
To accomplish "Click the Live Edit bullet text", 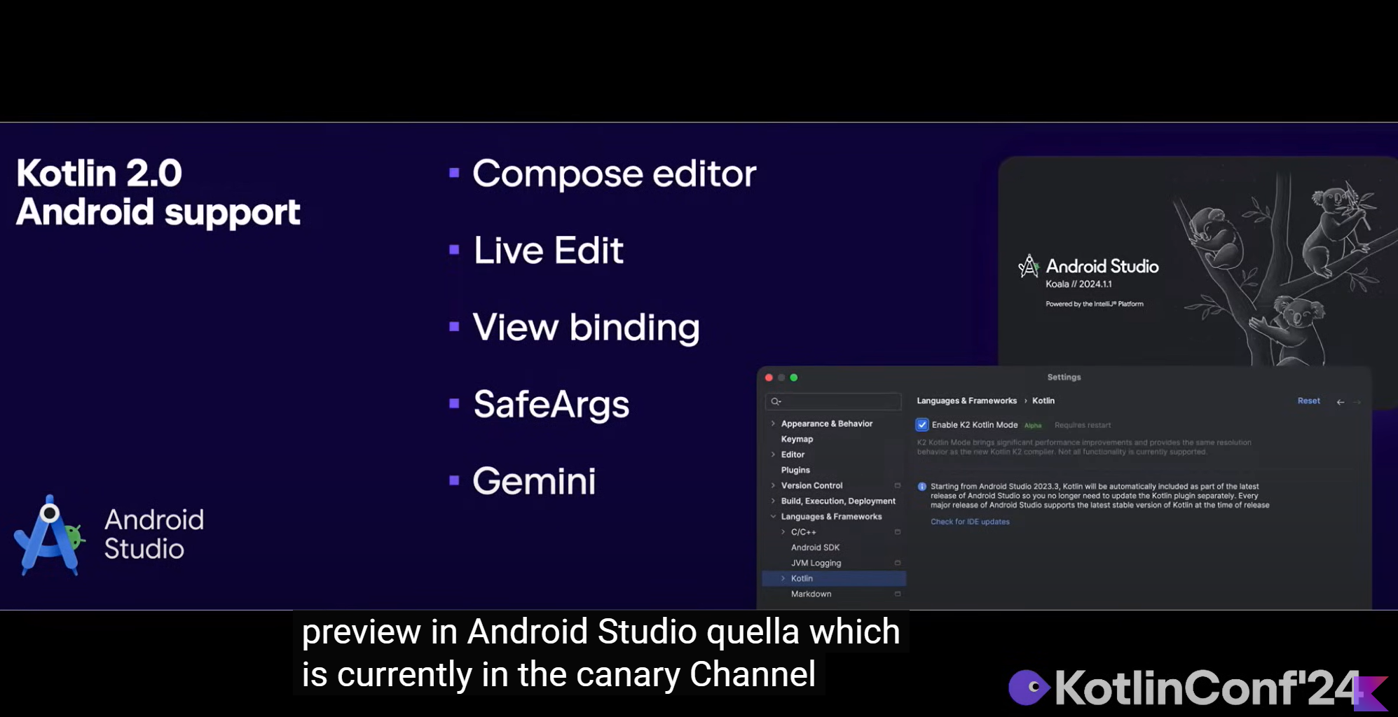I will point(549,251).
